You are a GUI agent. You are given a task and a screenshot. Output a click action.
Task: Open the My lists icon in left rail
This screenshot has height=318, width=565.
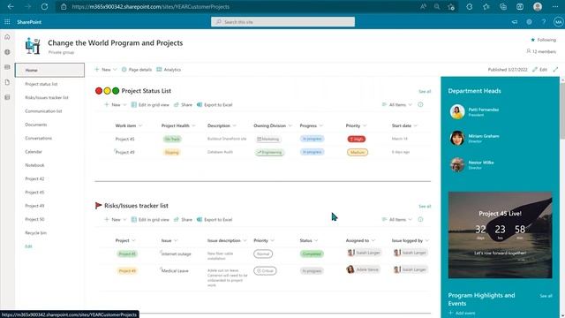tap(7, 97)
